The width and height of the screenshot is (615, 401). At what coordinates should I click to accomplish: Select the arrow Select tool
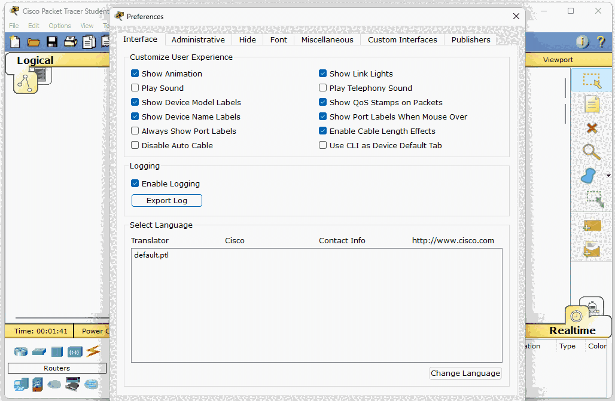point(592,81)
